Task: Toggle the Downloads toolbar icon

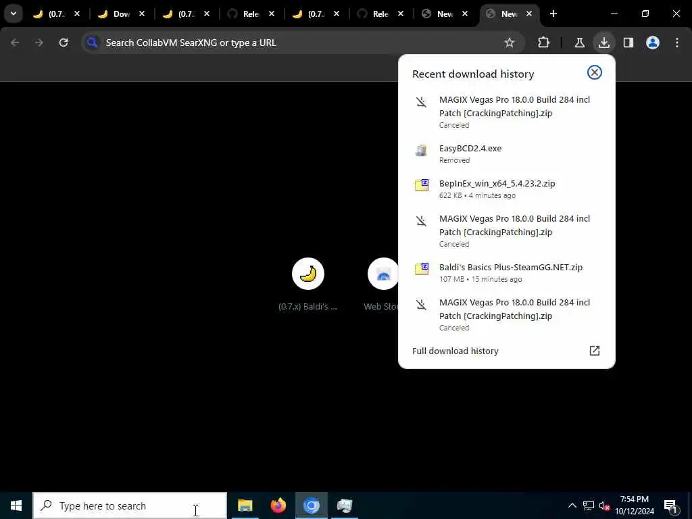Action: 603,43
